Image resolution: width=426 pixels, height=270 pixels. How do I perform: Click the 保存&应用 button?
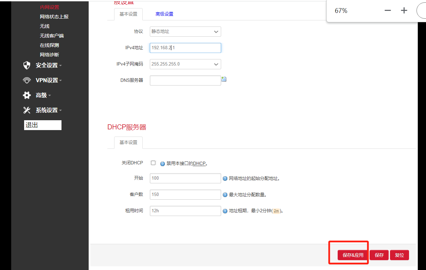point(353,255)
